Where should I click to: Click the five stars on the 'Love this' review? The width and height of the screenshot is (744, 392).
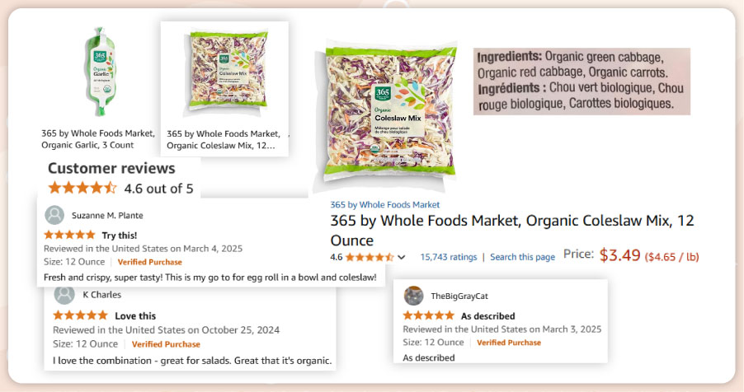pyautogui.click(x=80, y=315)
